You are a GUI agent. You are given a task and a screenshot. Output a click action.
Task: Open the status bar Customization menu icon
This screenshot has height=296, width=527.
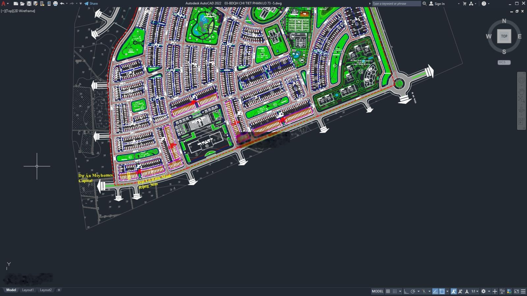(523, 291)
